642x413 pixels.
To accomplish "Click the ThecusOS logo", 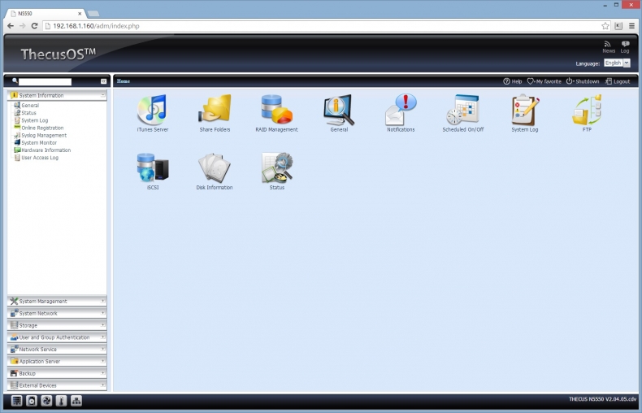I will point(59,54).
